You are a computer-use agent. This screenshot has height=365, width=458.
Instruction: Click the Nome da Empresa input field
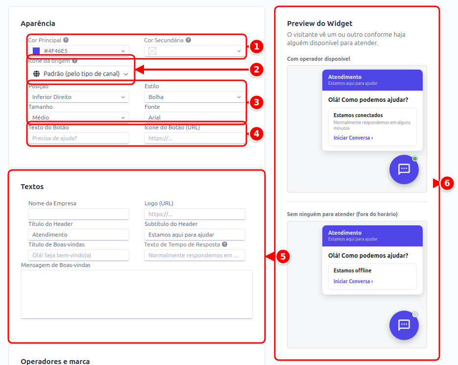pos(78,214)
